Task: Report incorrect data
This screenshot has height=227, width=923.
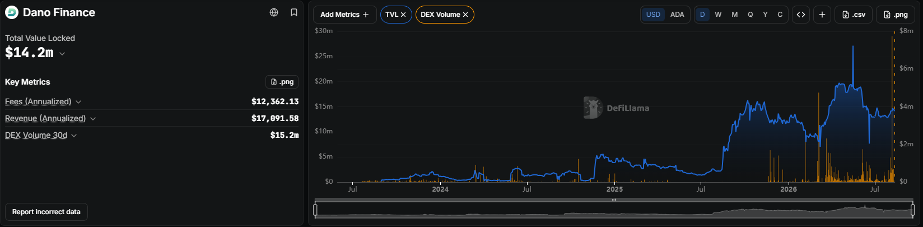Action: [x=46, y=212]
